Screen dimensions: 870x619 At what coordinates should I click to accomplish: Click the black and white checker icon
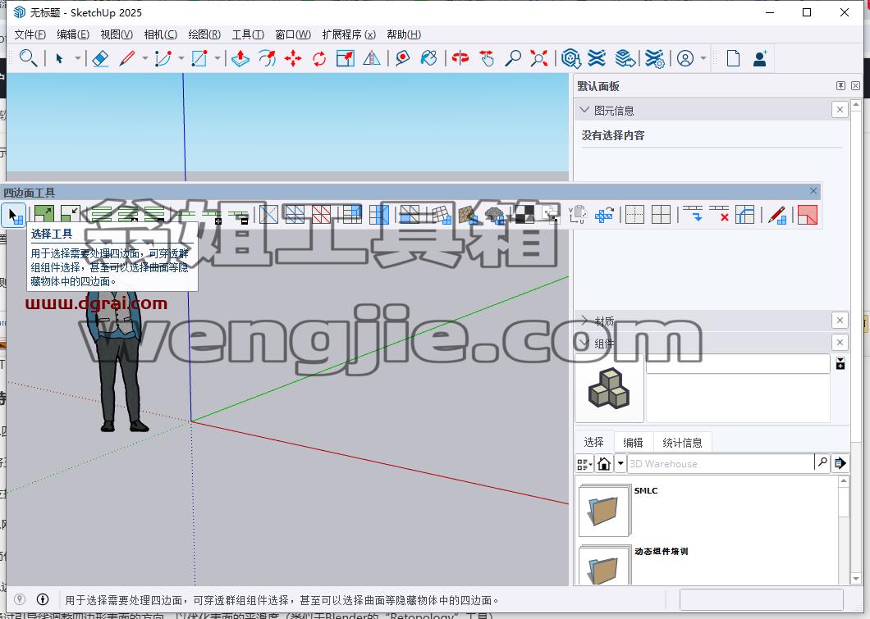pyautogui.click(x=524, y=215)
